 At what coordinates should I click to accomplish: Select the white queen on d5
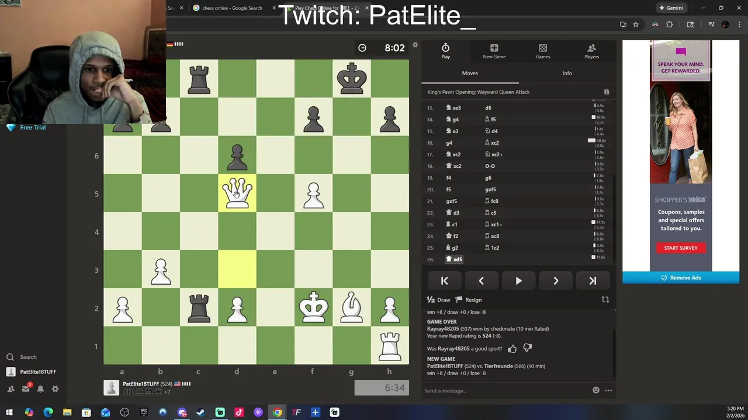(x=237, y=194)
